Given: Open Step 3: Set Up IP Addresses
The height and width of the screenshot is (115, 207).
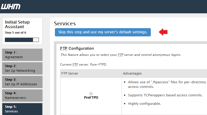Looking at the screenshot, I should 22,82.
